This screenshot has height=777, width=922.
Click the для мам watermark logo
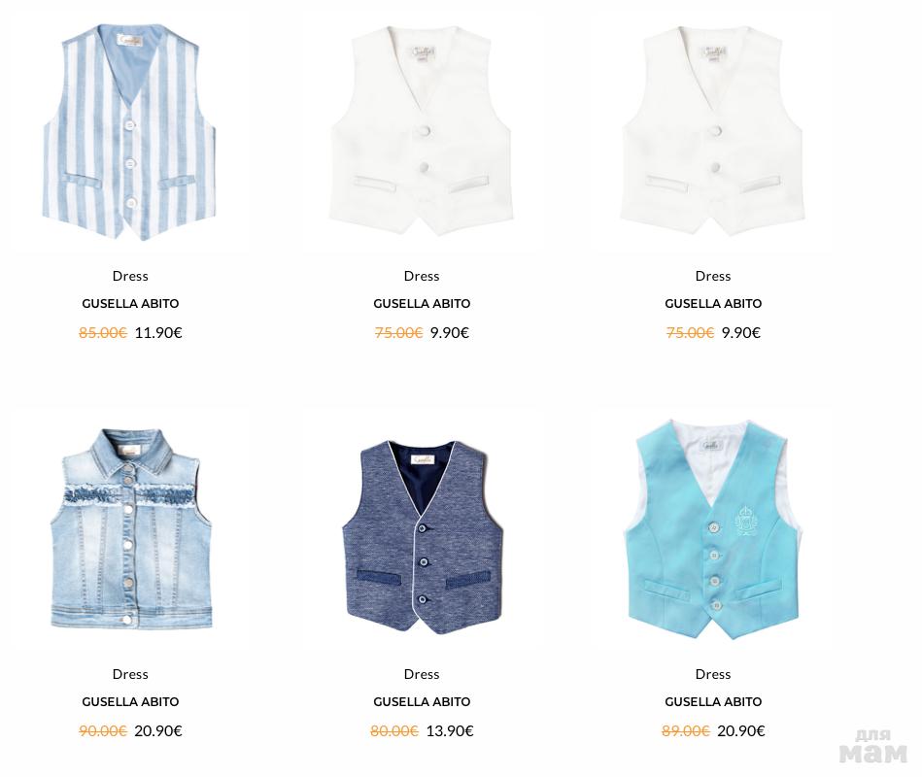[872, 747]
